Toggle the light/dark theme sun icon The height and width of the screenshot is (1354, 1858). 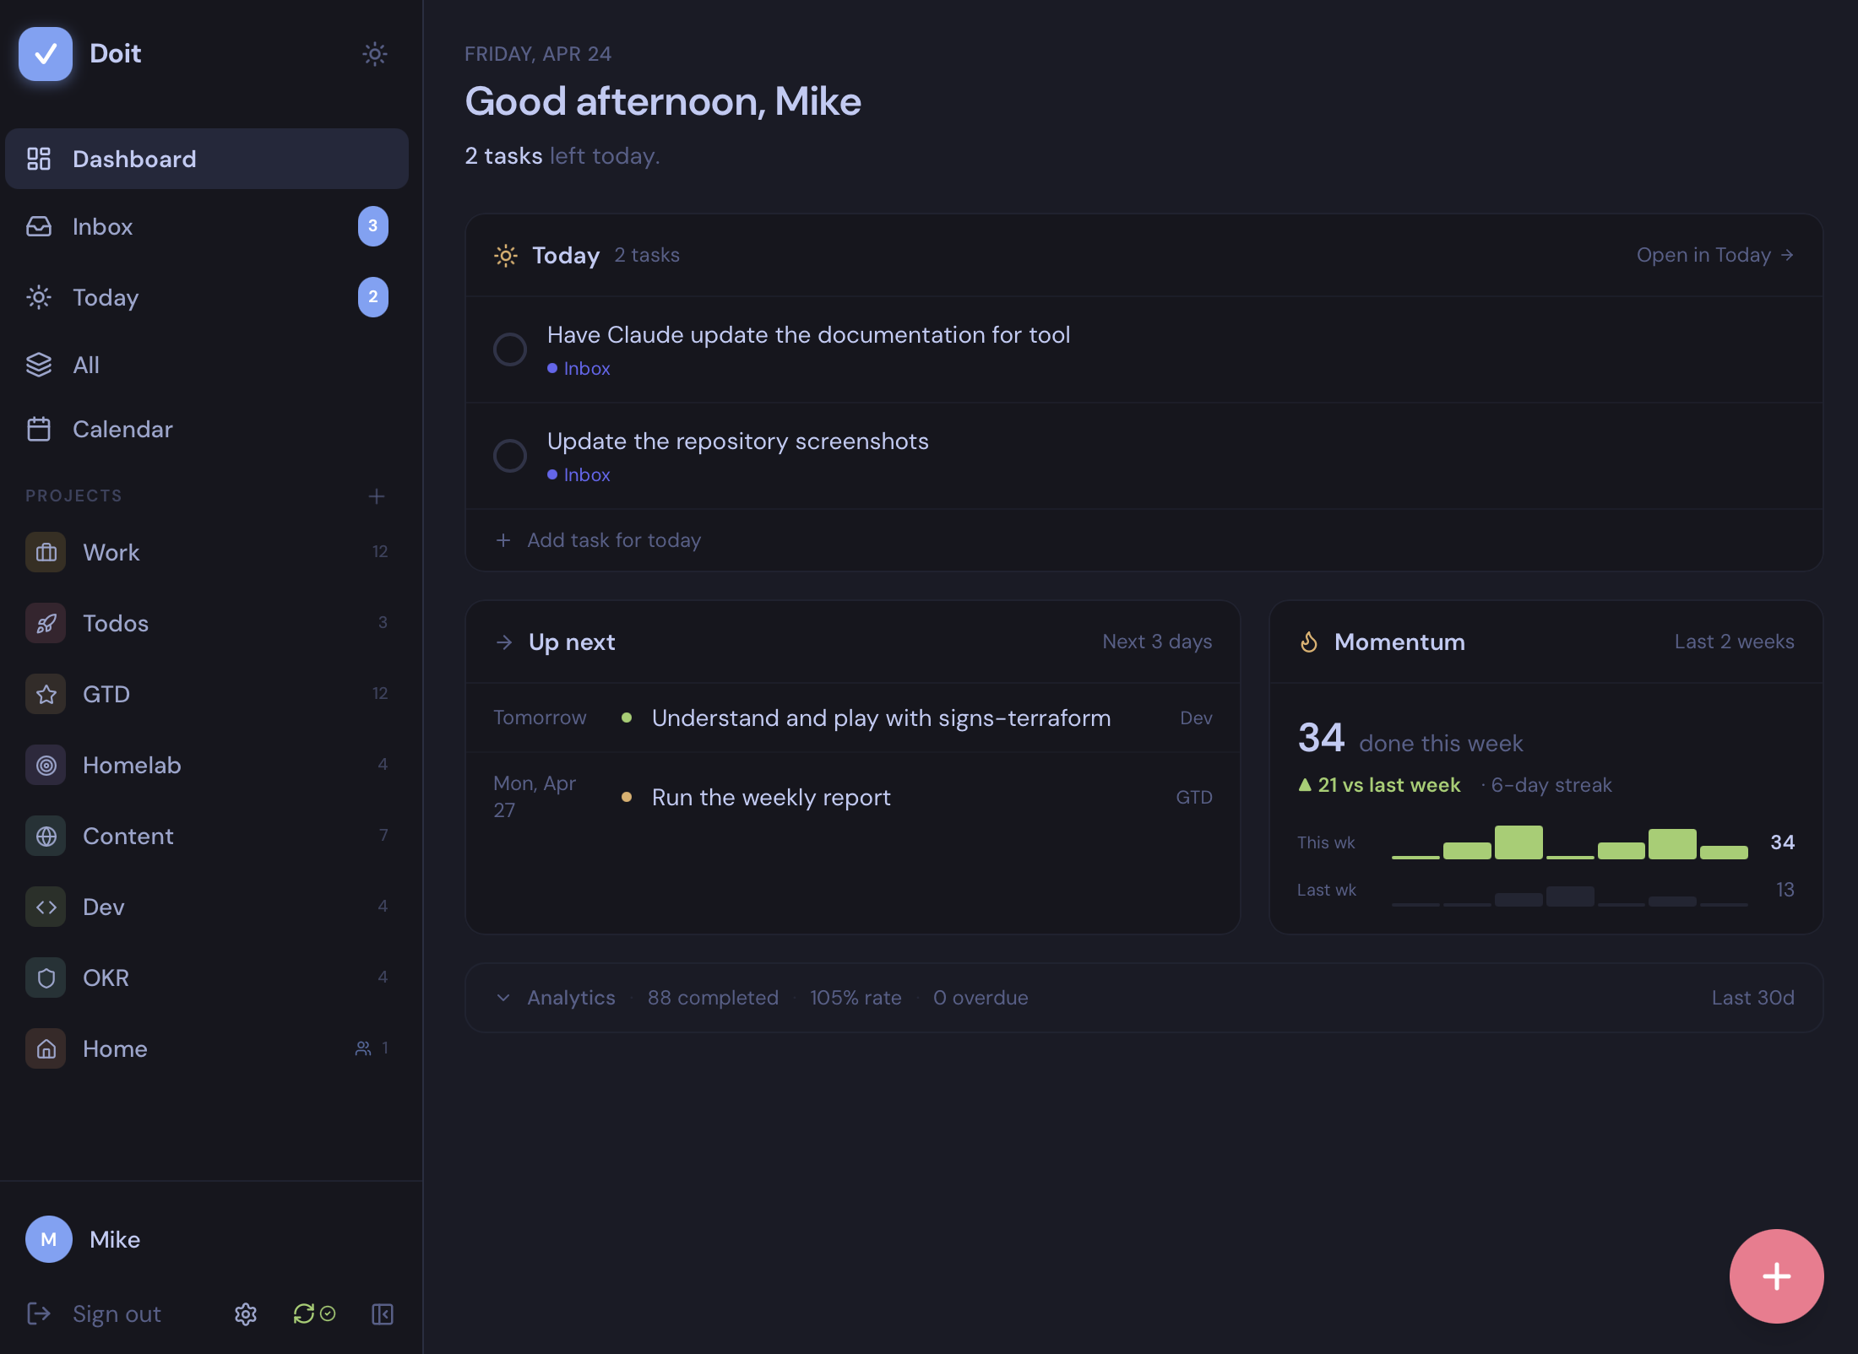click(374, 54)
